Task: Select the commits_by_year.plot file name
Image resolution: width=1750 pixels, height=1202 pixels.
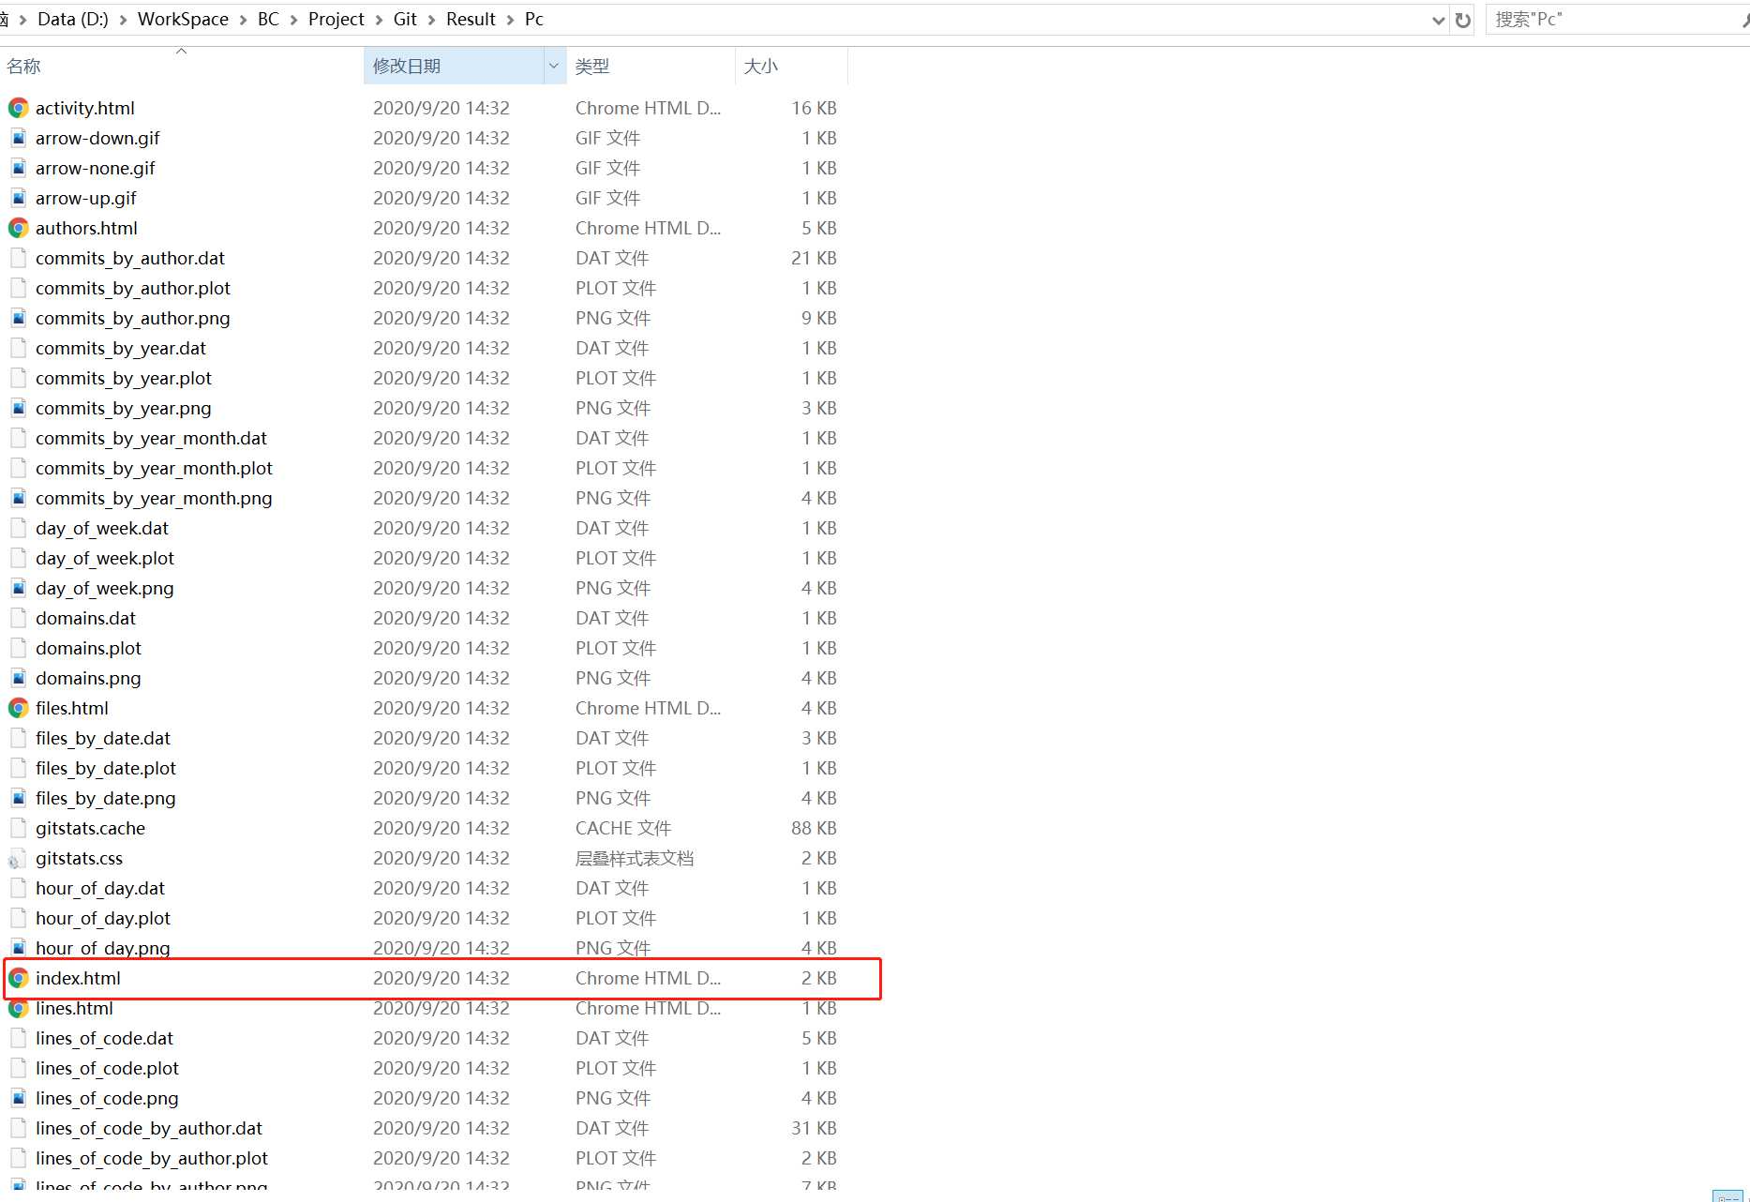Action: tap(124, 378)
